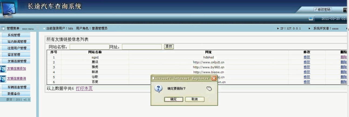Click the IP: 127.0.0.1 text

pyautogui.click(x=291, y=28)
